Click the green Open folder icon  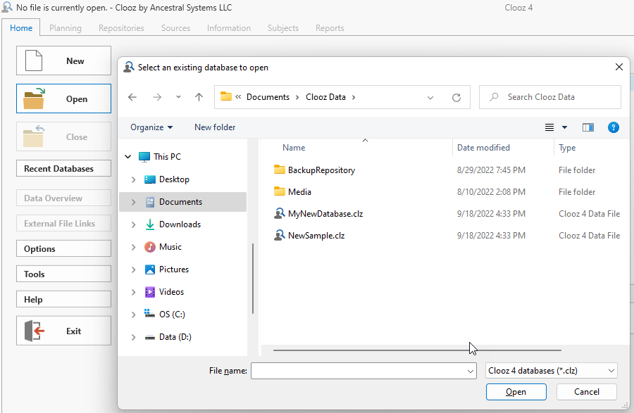[32, 99]
